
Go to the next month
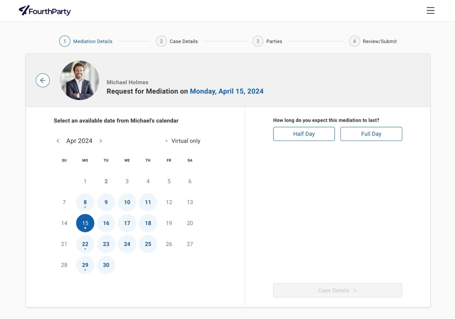point(101,141)
